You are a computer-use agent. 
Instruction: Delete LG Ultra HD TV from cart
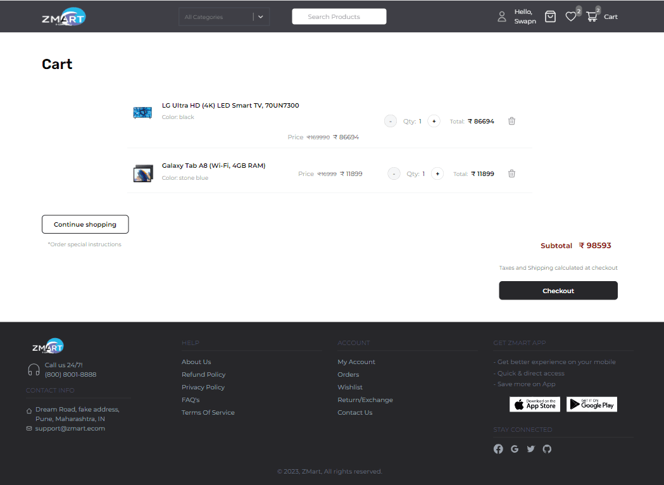511,121
